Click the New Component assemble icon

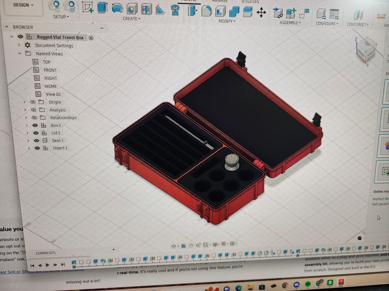pos(291,13)
